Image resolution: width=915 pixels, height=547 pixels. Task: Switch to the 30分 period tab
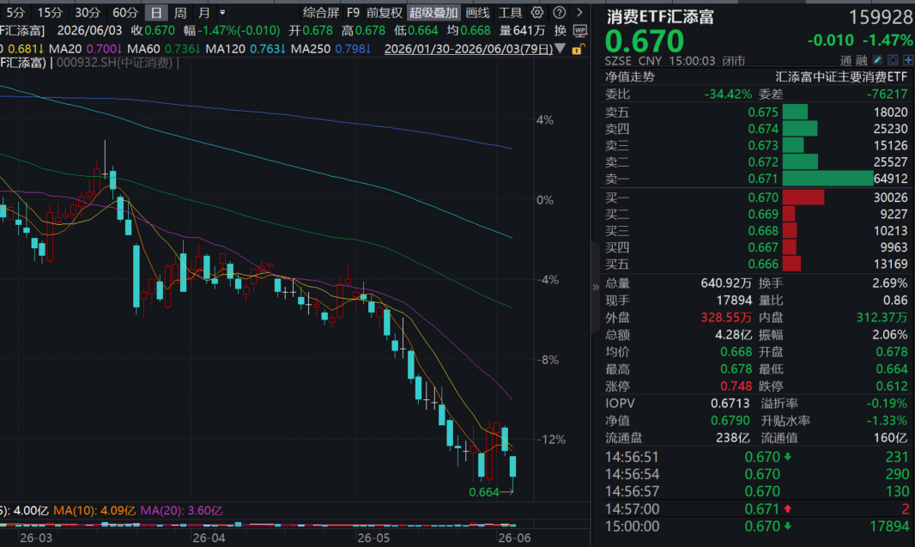click(88, 12)
